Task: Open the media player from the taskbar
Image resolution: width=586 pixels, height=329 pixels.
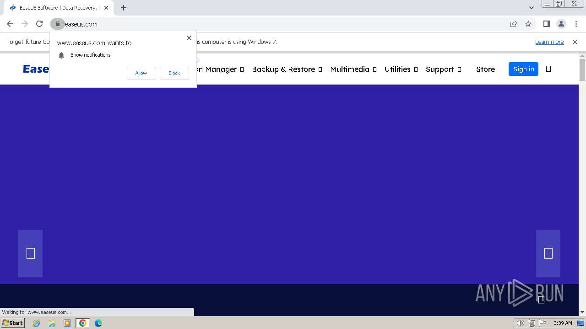Action: [x=67, y=323]
